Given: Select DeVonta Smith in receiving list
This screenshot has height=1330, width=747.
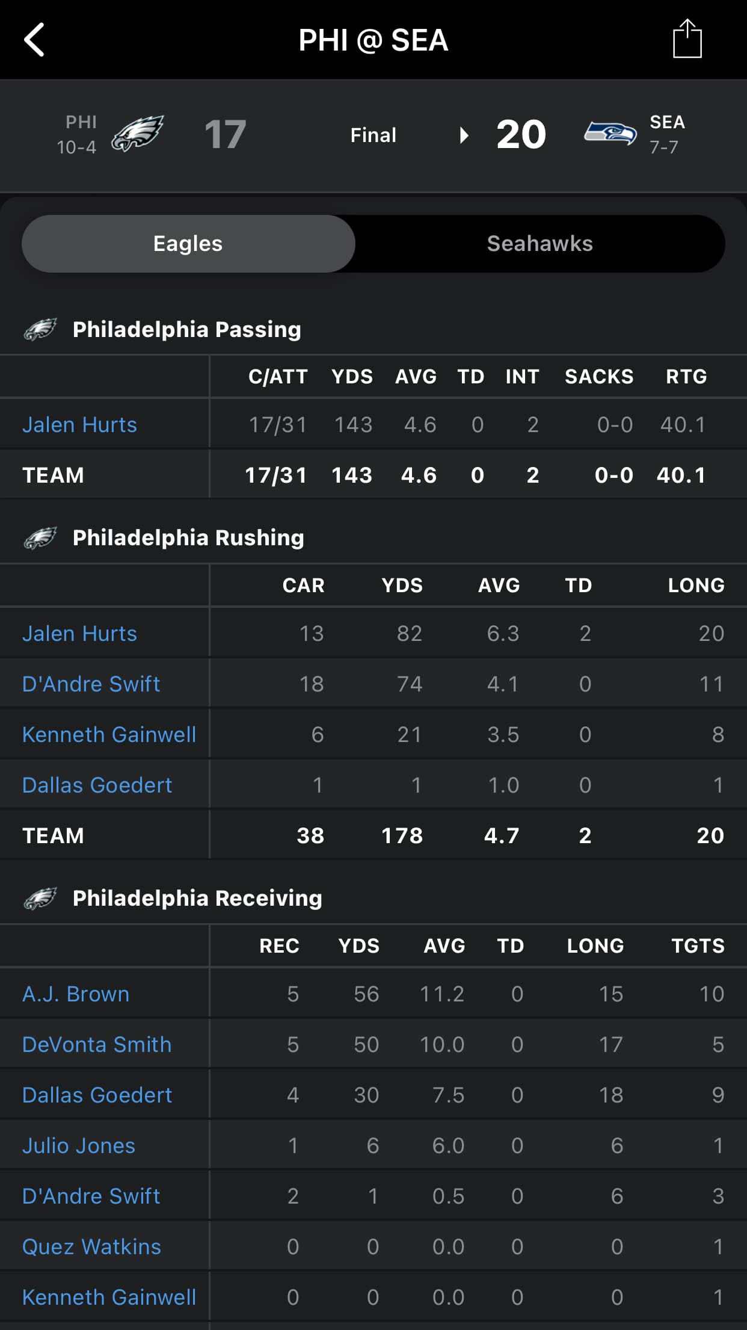Looking at the screenshot, I should coord(97,1044).
